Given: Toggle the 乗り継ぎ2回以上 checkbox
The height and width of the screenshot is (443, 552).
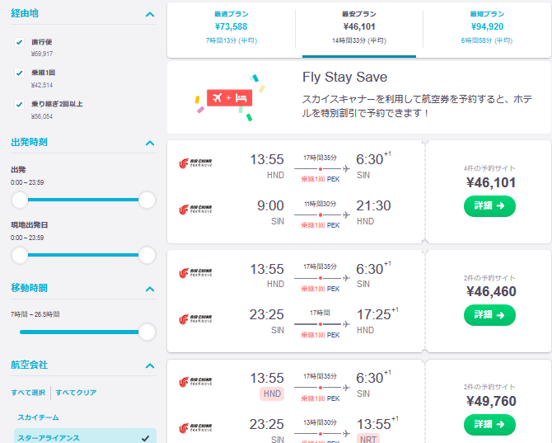Looking at the screenshot, I should pyautogui.click(x=20, y=104).
